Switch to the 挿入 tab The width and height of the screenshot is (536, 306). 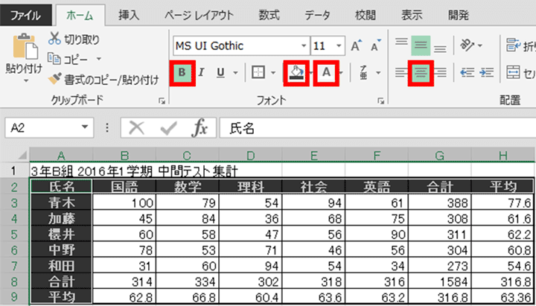(x=129, y=16)
